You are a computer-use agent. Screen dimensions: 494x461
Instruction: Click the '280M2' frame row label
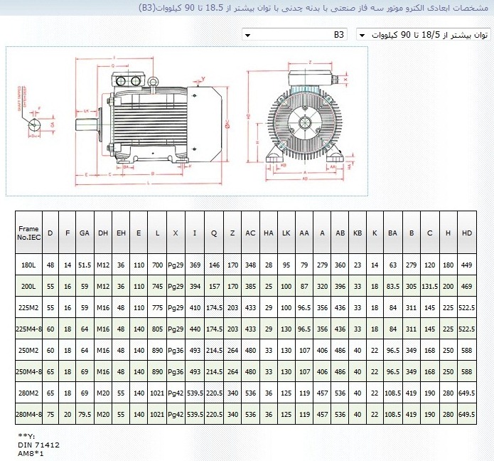click(x=28, y=393)
